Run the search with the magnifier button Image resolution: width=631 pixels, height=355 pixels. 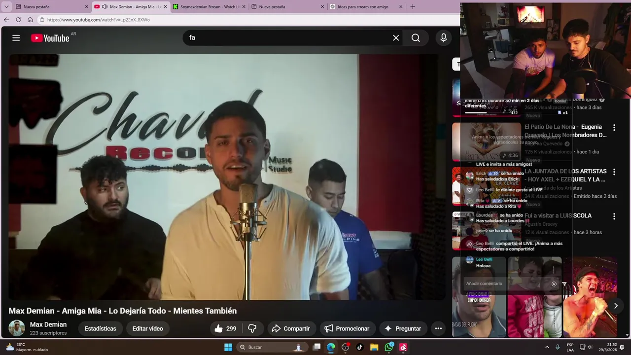[x=416, y=38]
